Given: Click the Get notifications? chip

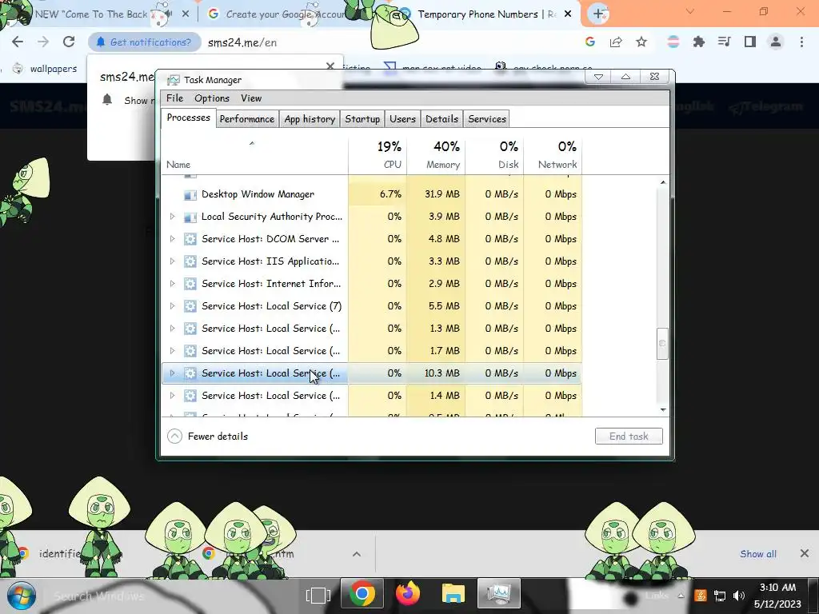Looking at the screenshot, I should pos(145,42).
